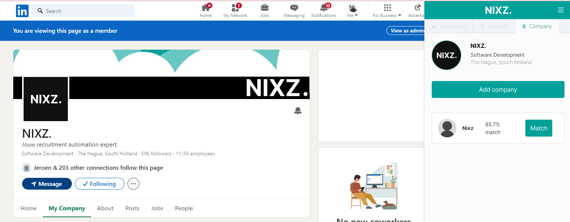
Task: Select the My Company tab
Action: [x=67, y=208]
